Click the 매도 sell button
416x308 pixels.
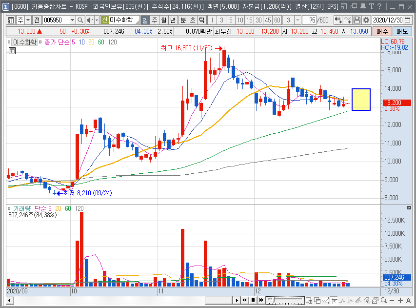pyautogui.click(x=402, y=31)
